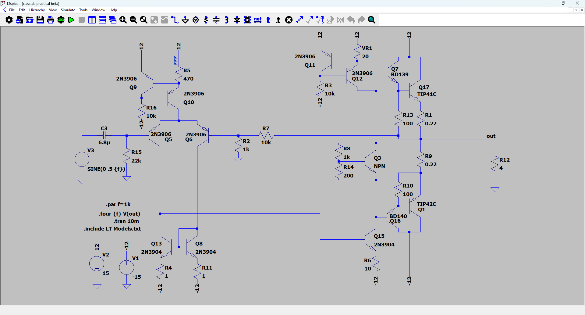585x315 pixels.
Task: Open the Tools menu
Action: pos(83,10)
